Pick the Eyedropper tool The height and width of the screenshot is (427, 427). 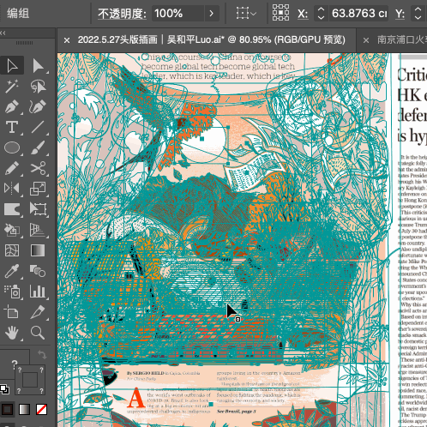coord(12,271)
